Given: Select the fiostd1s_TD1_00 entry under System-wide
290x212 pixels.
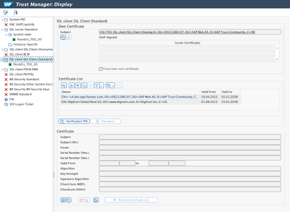Looking at the screenshot, I should [x=29, y=39].
